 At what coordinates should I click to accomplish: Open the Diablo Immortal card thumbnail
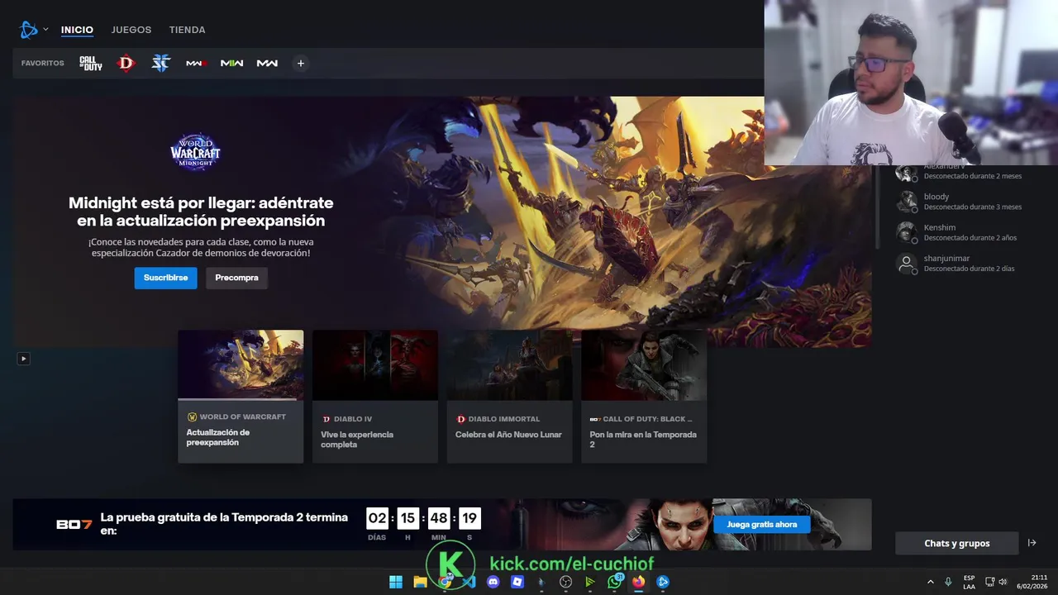pos(509,365)
